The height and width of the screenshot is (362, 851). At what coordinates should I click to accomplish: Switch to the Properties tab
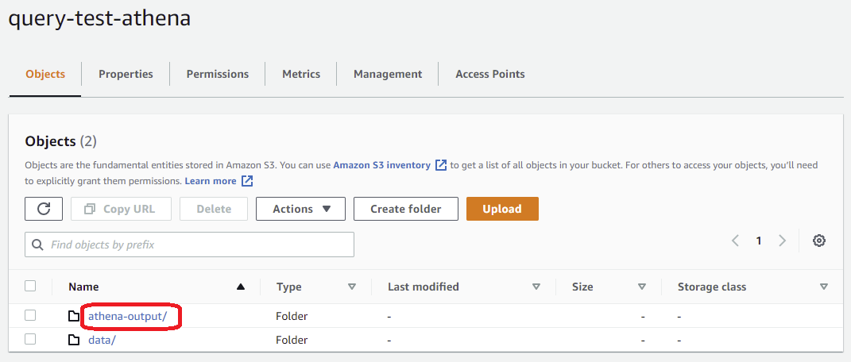(126, 74)
